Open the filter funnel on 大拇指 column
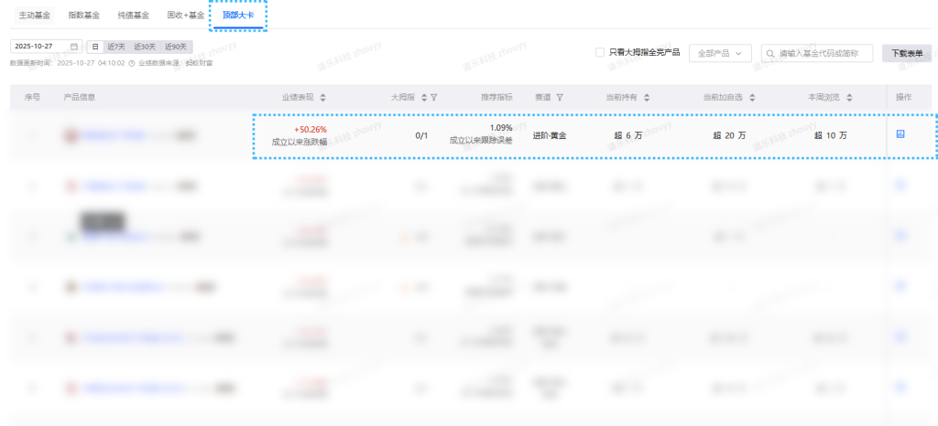Screen dimensions: 938x426 coord(434,97)
